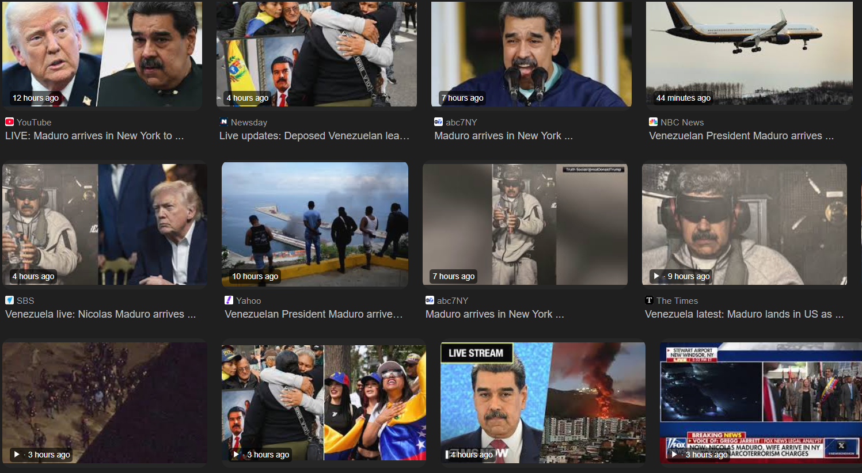
Task: Click the Newsday source icon
Action: pyautogui.click(x=223, y=122)
